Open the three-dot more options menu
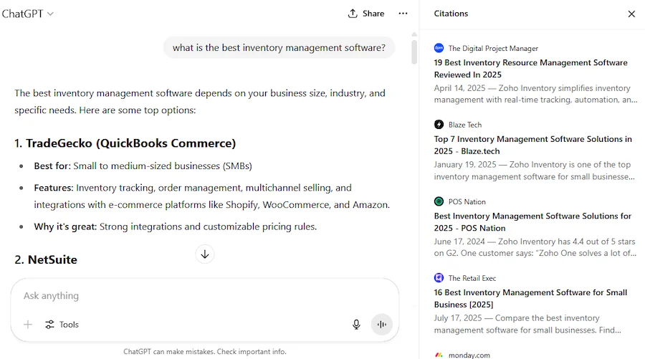The width and height of the screenshot is (645, 359). click(403, 14)
